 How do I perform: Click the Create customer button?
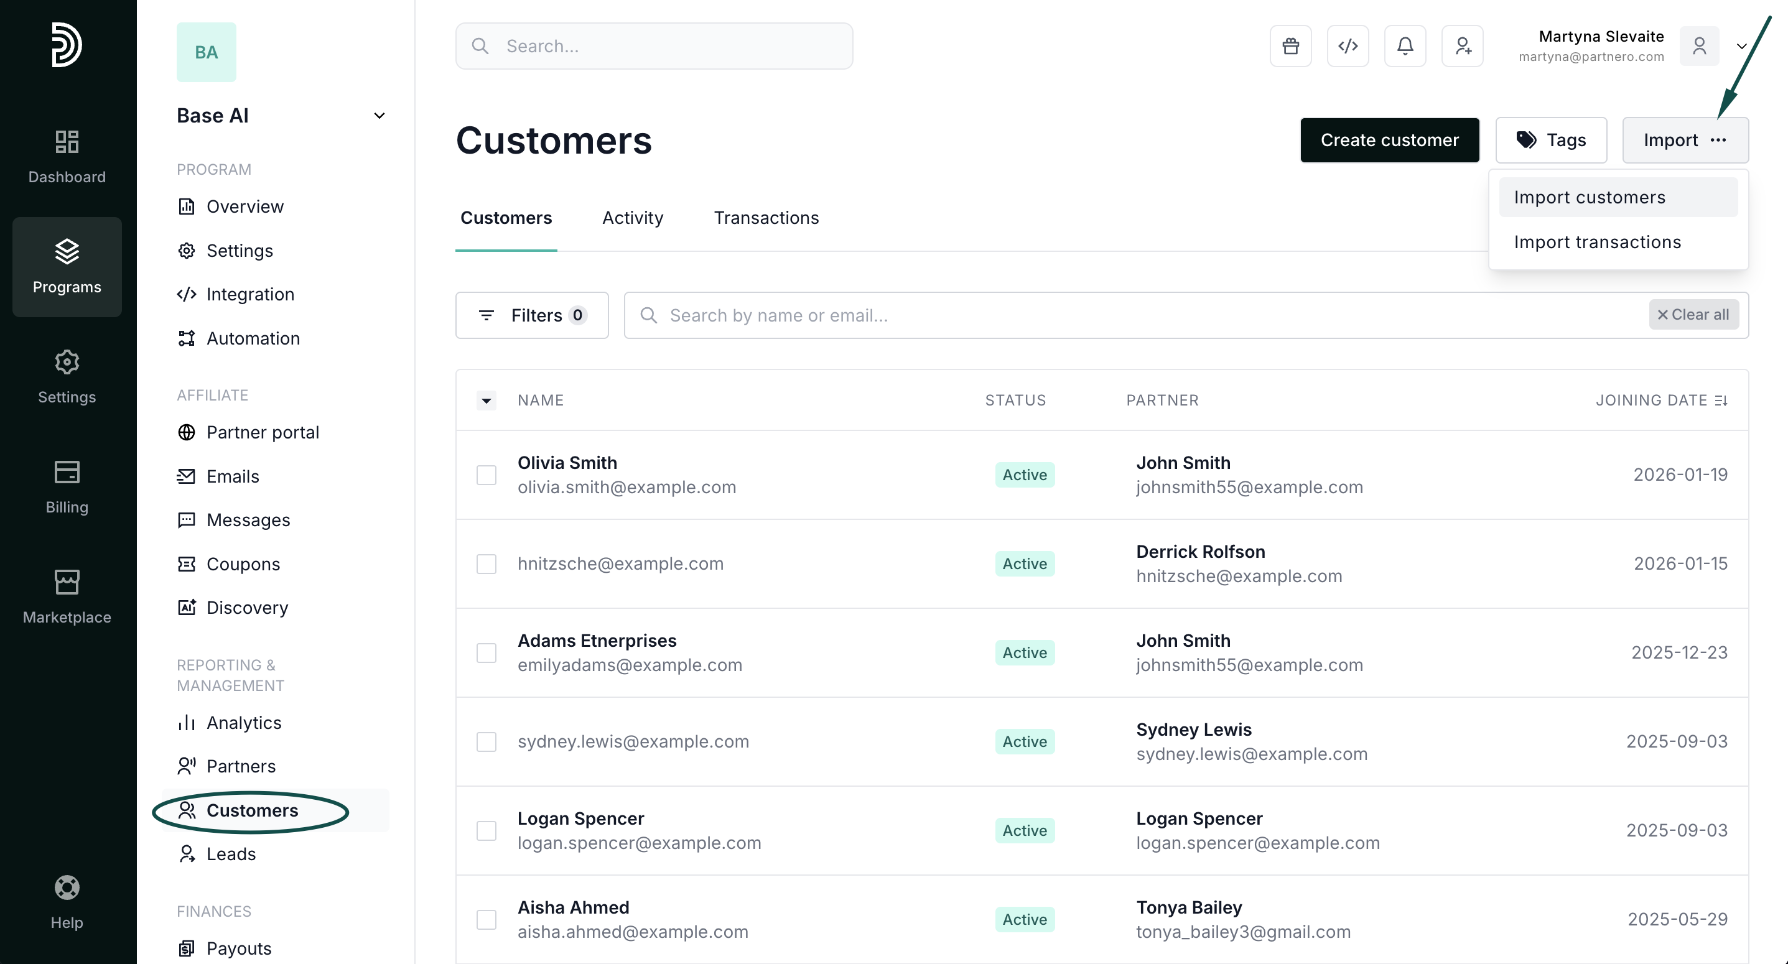1389,140
